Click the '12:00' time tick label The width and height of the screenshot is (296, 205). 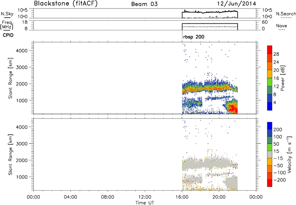145,197
